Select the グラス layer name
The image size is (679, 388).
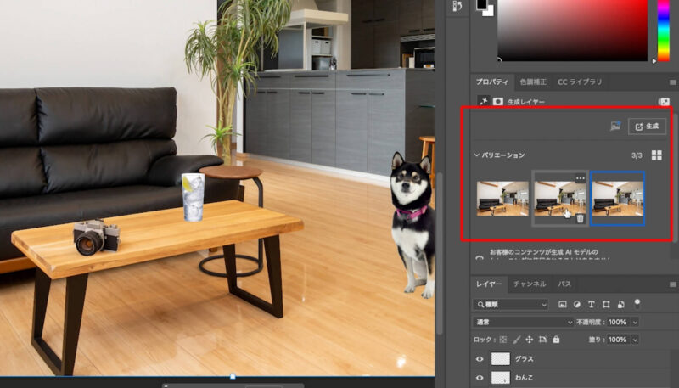pos(524,359)
